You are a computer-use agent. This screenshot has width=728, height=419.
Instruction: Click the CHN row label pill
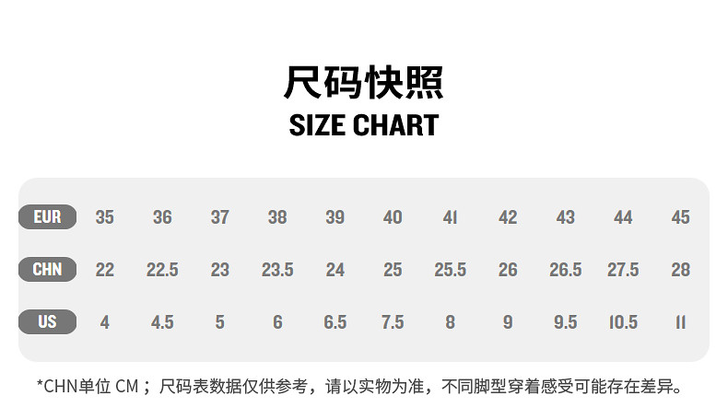click(x=47, y=270)
